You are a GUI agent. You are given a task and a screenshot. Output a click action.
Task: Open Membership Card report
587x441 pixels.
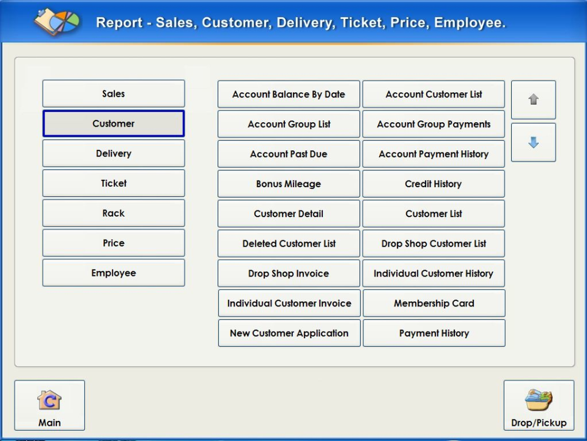point(434,303)
